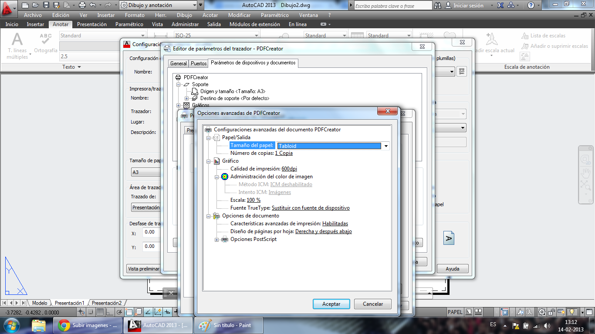This screenshot has width=595, height=334.
Task: Switch to the Presentación2 layout tab
Action: tap(107, 303)
